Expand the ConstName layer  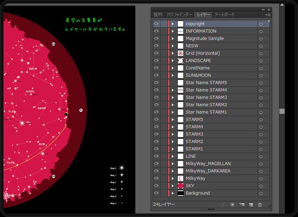(173, 68)
